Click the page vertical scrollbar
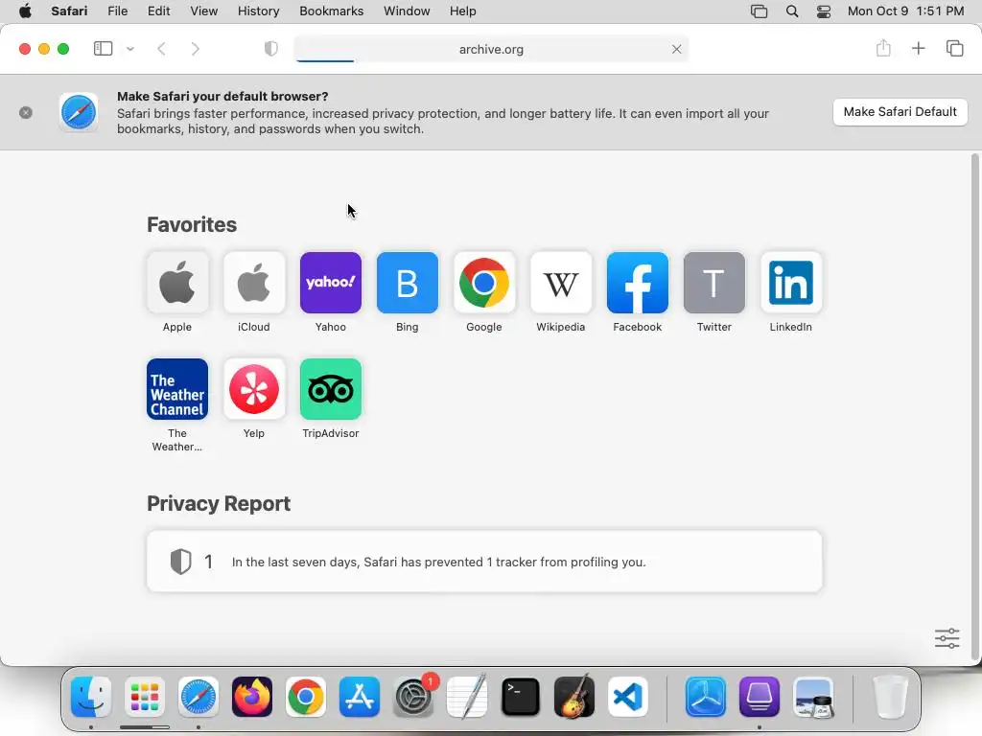 tap(974, 406)
